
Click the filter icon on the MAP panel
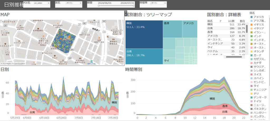(126, 12)
